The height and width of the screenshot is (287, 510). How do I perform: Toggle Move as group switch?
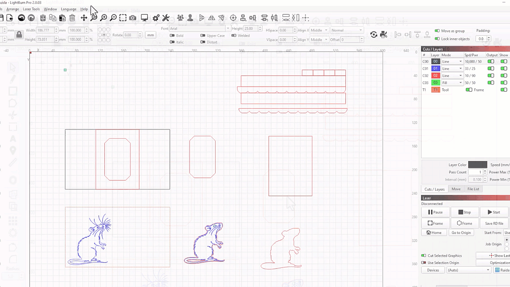point(437,31)
